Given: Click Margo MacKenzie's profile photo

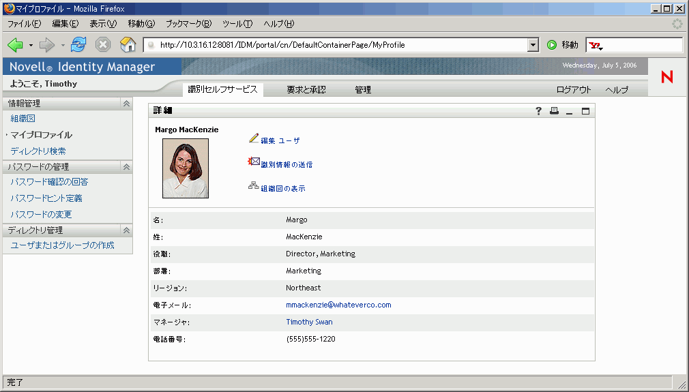Looking at the screenshot, I should click(x=185, y=168).
